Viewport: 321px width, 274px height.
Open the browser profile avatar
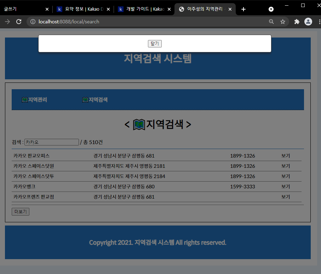tap(308, 22)
